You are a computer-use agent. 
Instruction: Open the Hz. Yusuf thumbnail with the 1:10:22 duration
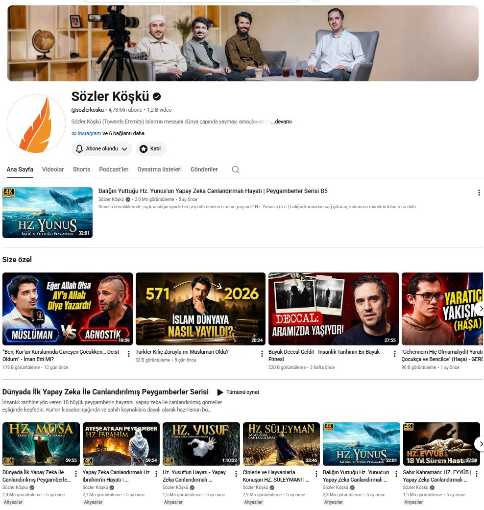click(201, 444)
